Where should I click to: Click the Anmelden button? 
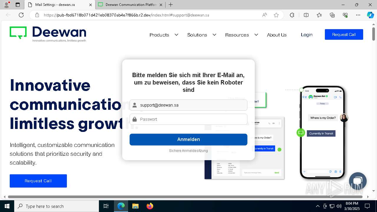(x=188, y=140)
